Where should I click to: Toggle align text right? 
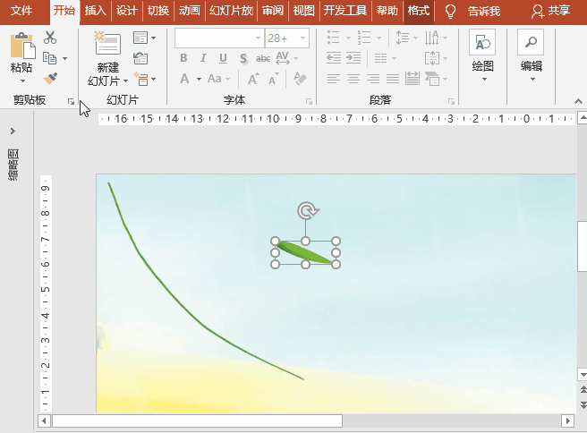pos(373,79)
